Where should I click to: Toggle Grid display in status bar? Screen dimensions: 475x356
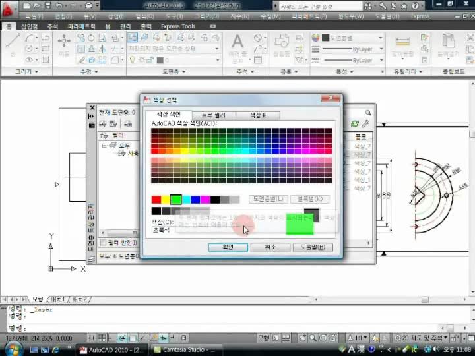pos(102,338)
